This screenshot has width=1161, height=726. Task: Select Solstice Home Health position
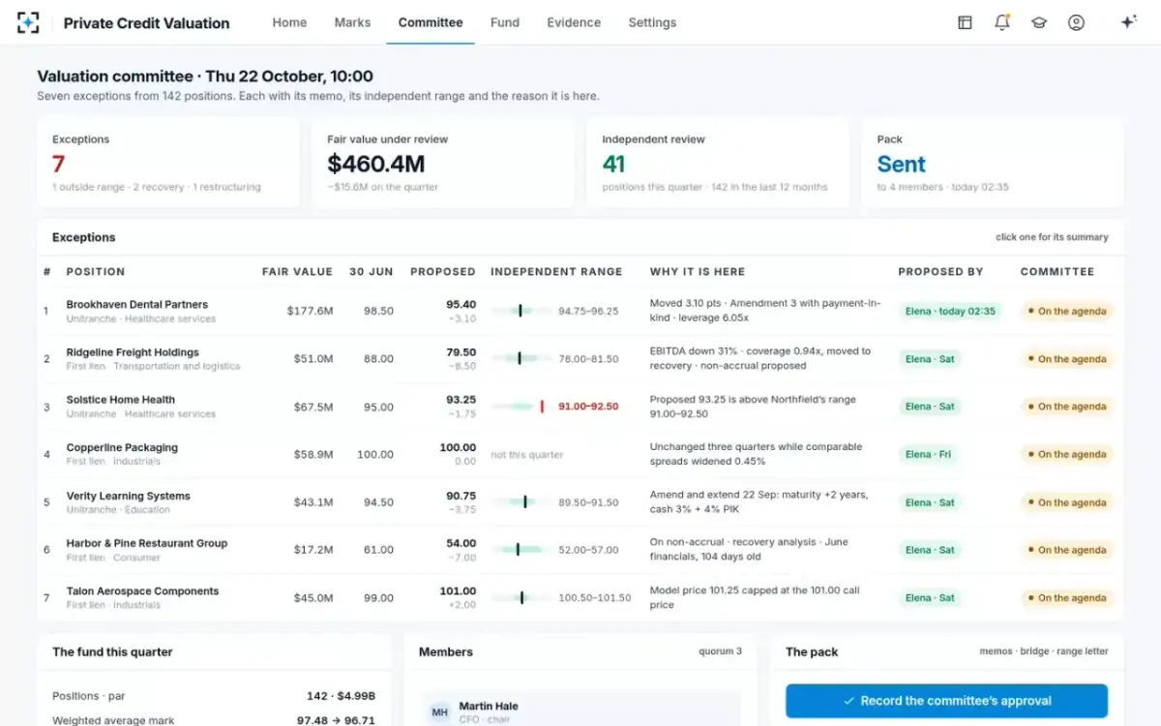(x=121, y=400)
